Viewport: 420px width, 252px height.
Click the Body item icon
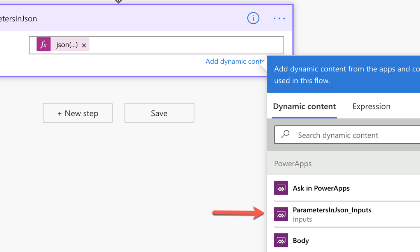click(x=281, y=240)
